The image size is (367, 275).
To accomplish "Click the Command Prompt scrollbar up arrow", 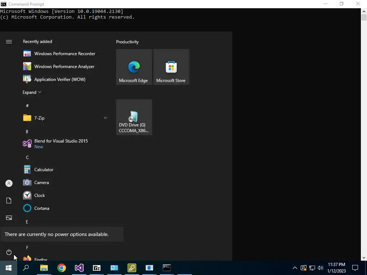I will [x=364, y=11].
